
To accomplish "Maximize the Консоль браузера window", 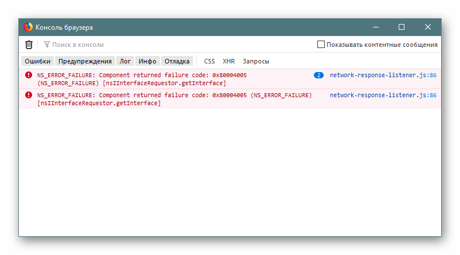I will 402,27.
